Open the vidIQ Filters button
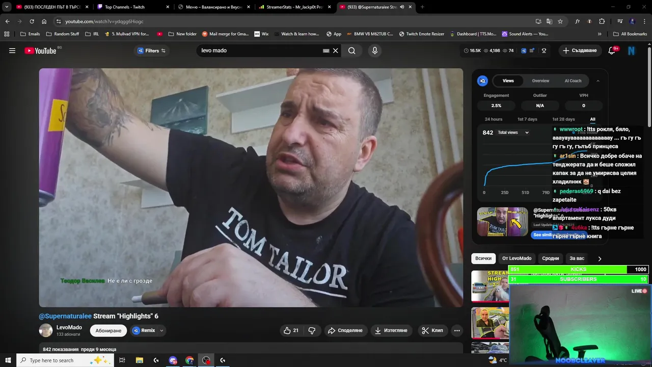Image resolution: width=652 pixels, height=367 pixels. [152, 50]
